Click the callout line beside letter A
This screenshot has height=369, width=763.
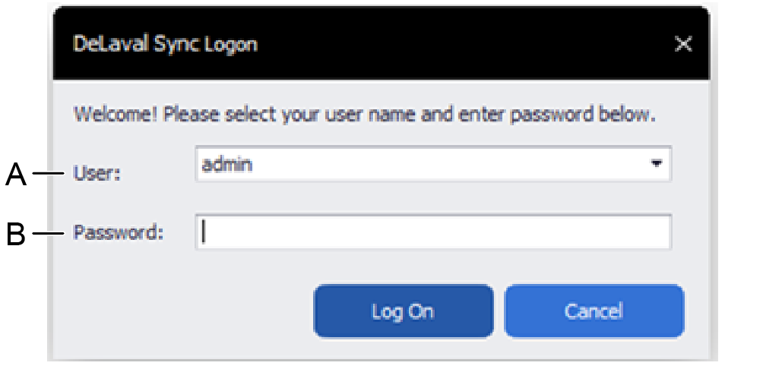pyautogui.click(x=50, y=175)
